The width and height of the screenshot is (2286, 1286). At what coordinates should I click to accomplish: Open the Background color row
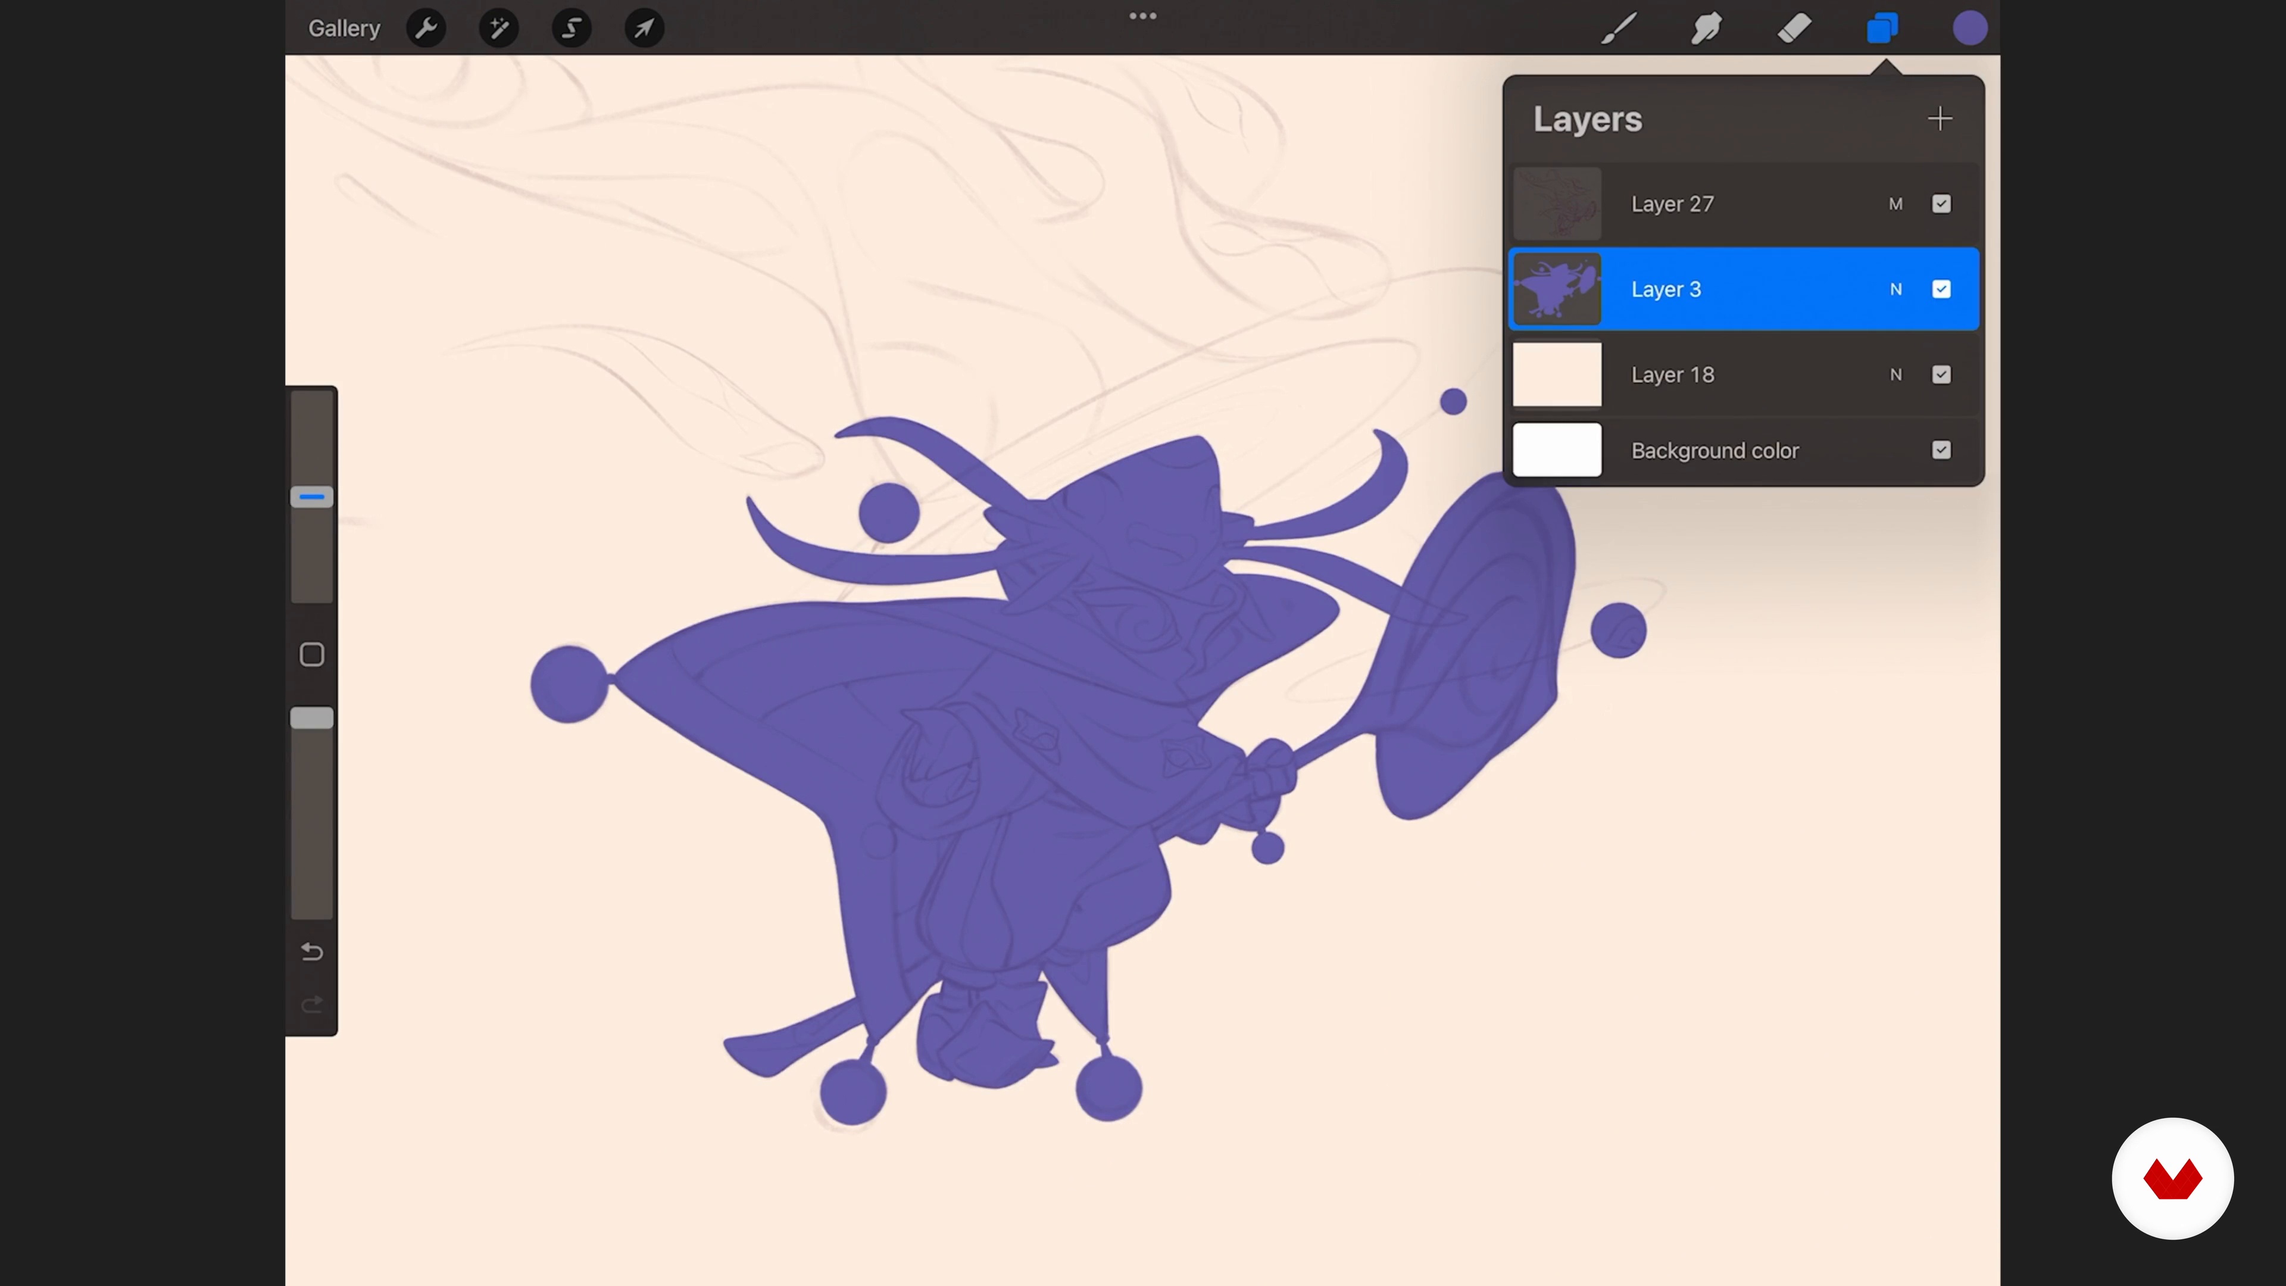(1744, 450)
